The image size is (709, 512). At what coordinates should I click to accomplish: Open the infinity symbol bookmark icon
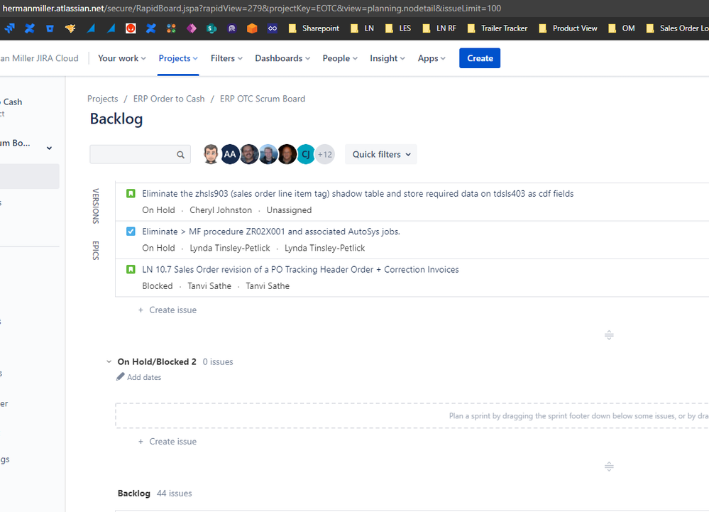[273, 28]
